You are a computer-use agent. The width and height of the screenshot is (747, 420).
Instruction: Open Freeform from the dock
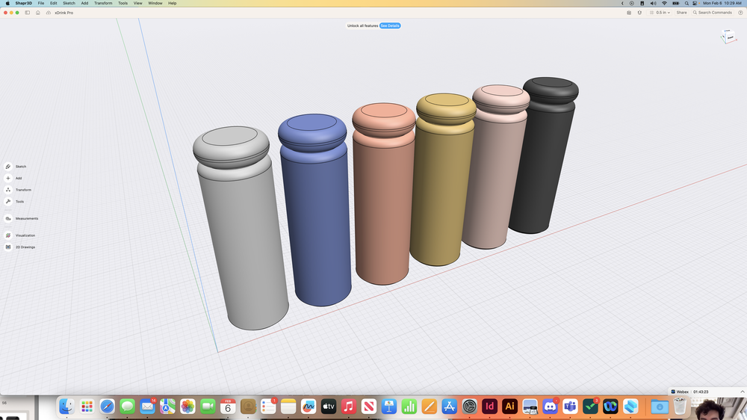click(x=309, y=407)
